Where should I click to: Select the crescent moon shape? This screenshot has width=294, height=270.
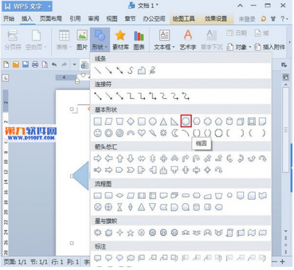point(174,133)
